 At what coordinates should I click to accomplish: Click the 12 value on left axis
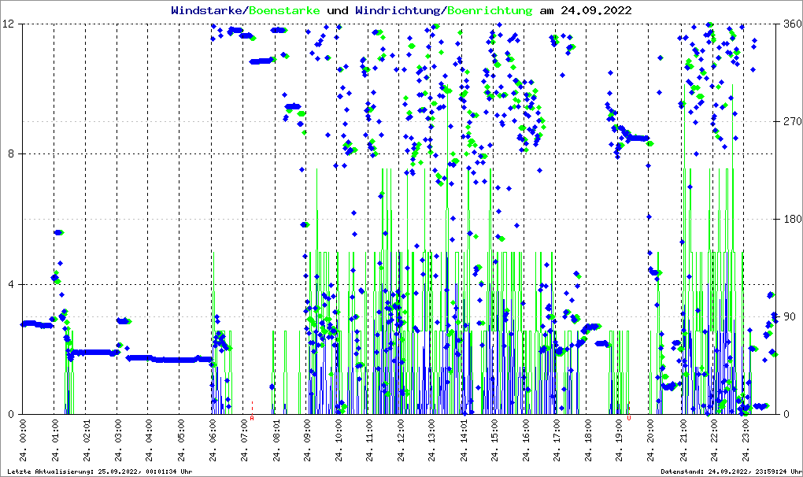click(10, 24)
